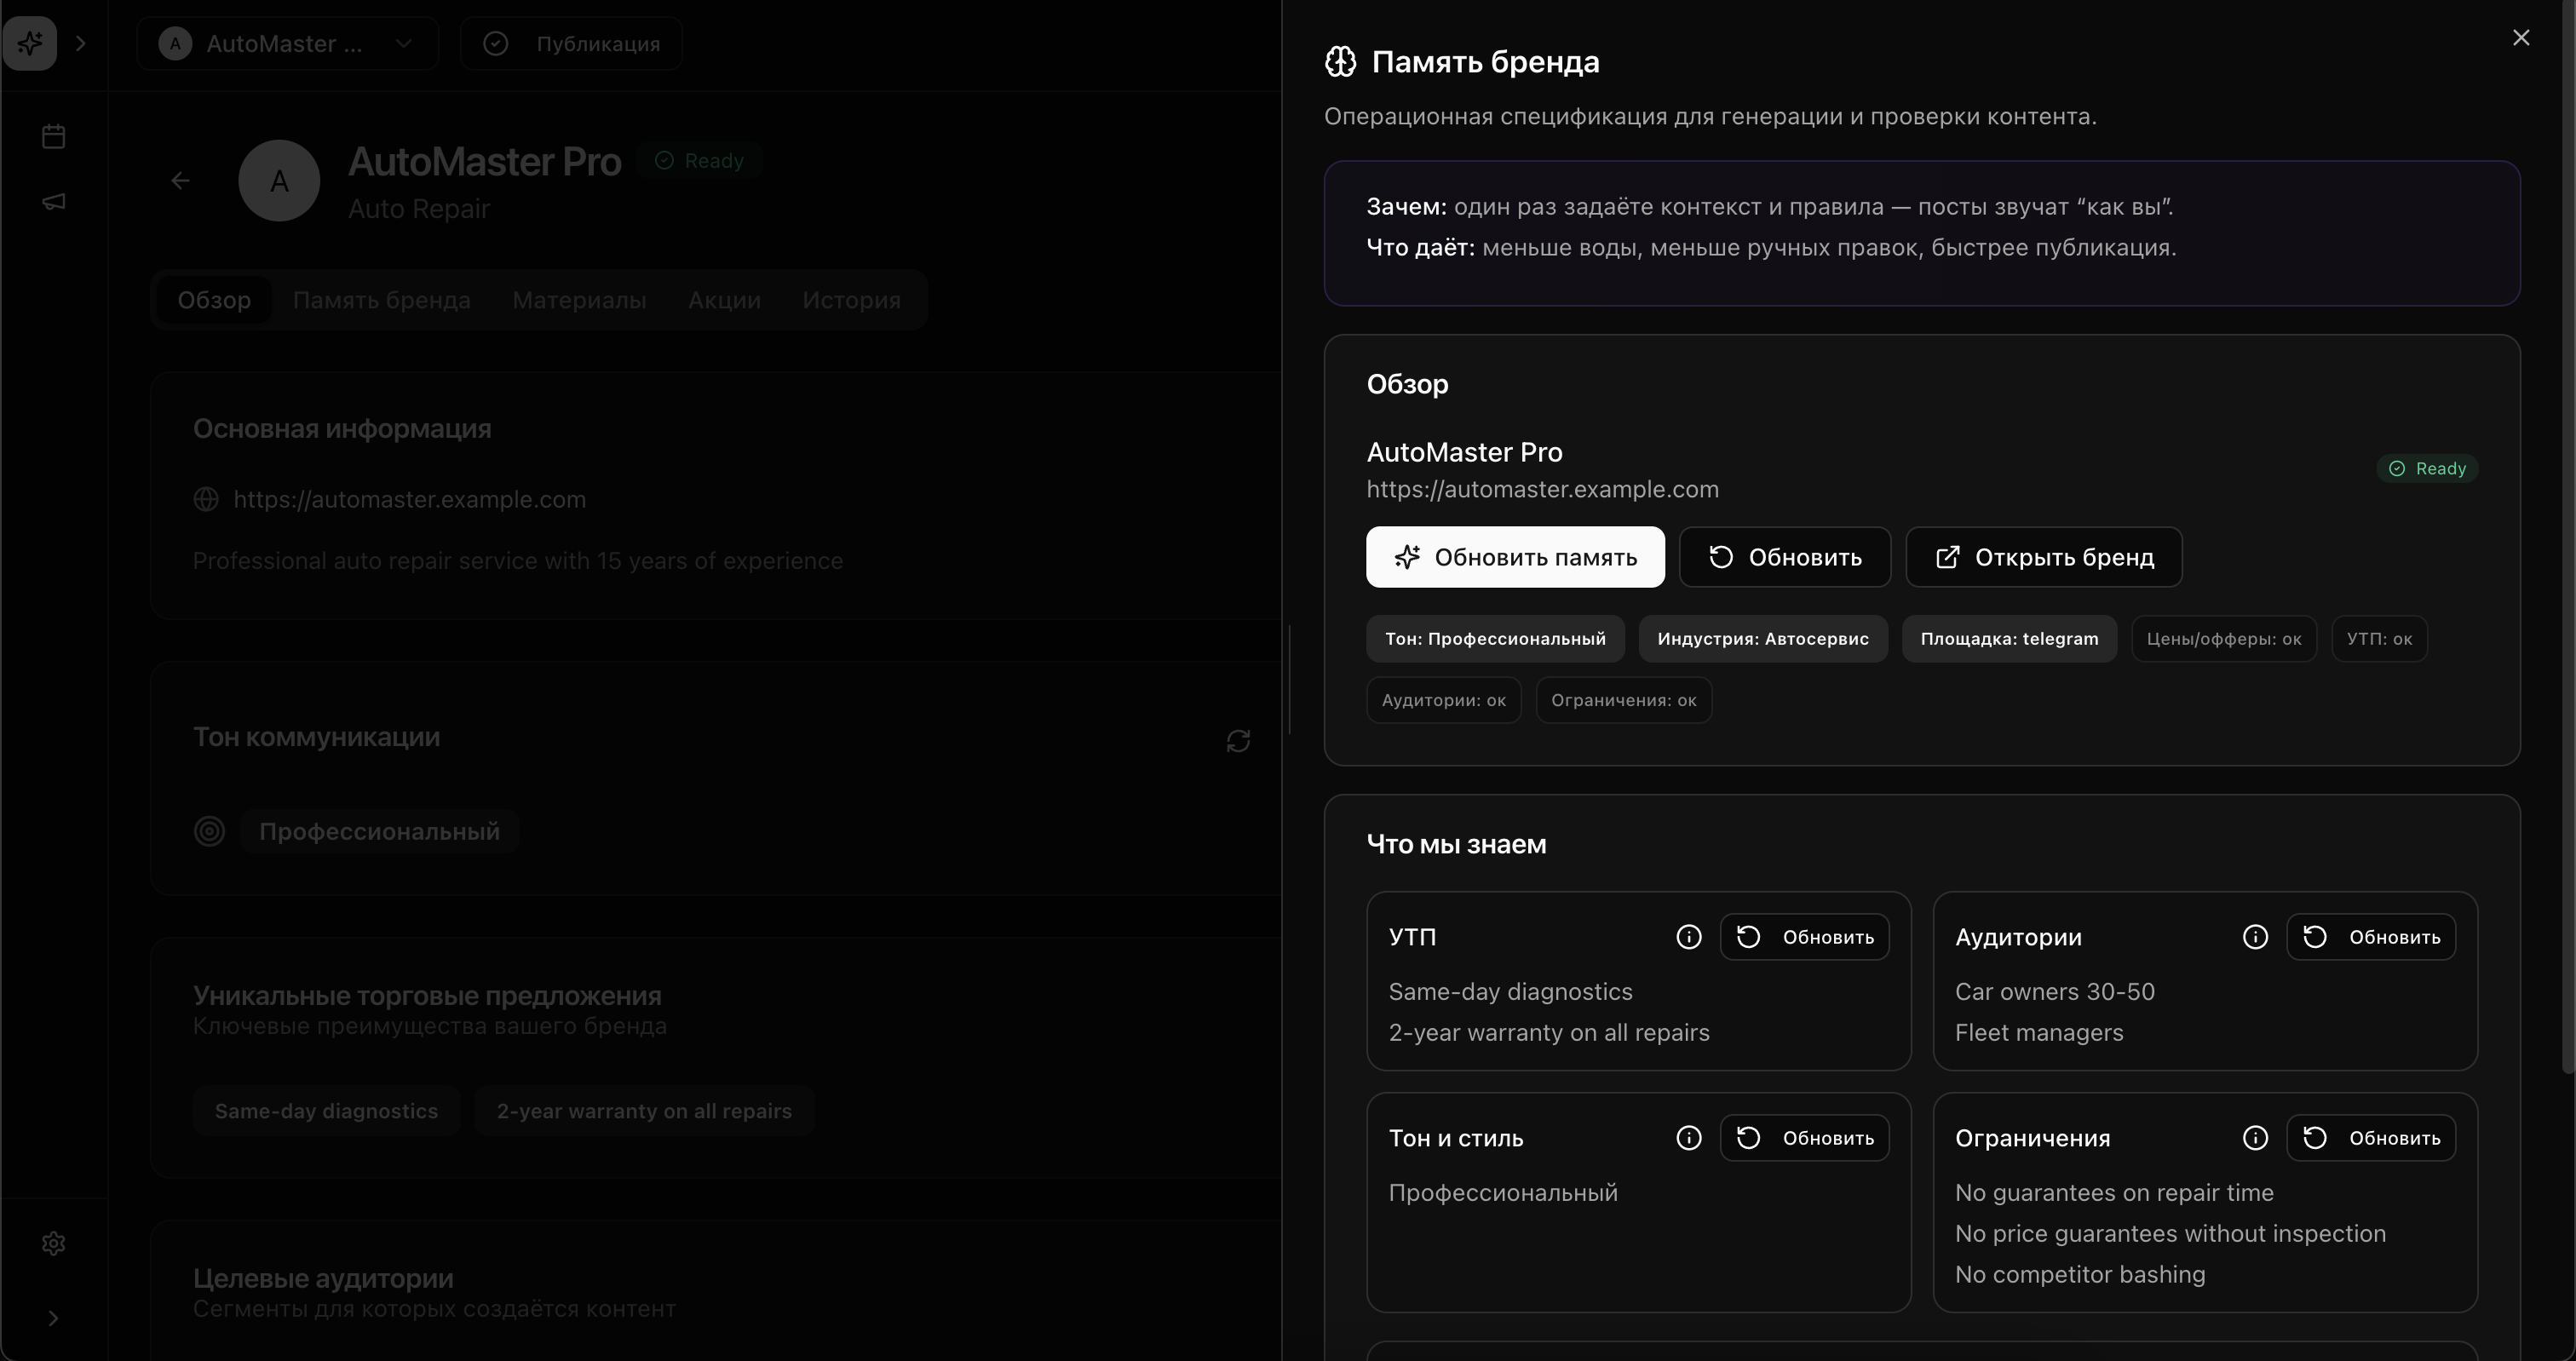The height and width of the screenshot is (1361, 2576).
Task: Open the AutoMaster brand selector dropdown
Action: (x=288, y=44)
